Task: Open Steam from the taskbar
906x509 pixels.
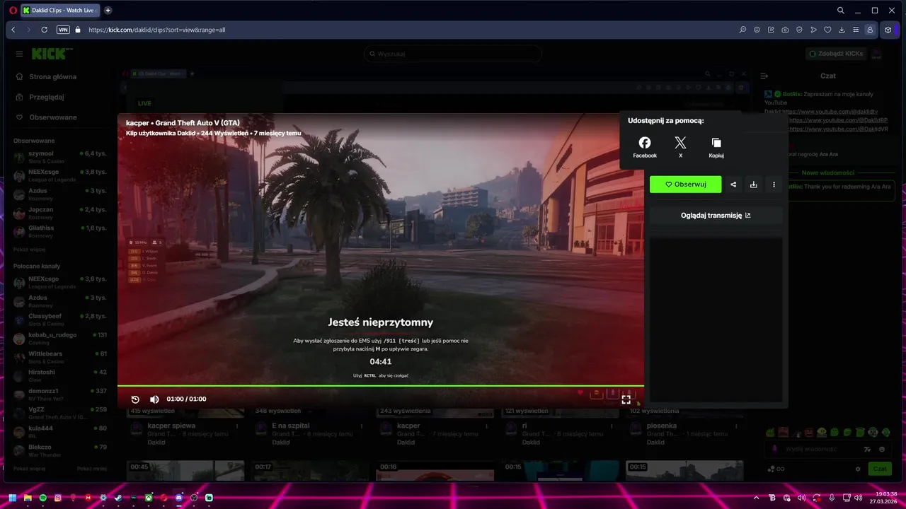Action: click(x=118, y=498)
